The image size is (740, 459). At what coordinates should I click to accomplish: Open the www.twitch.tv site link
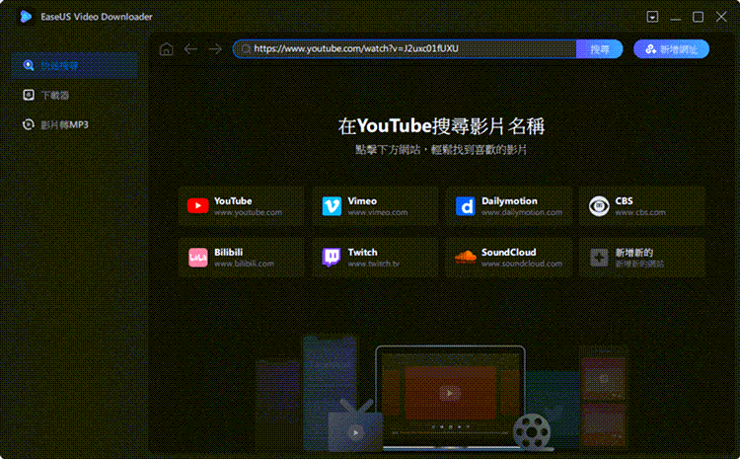pyautogui.click(x=374, y=264)
